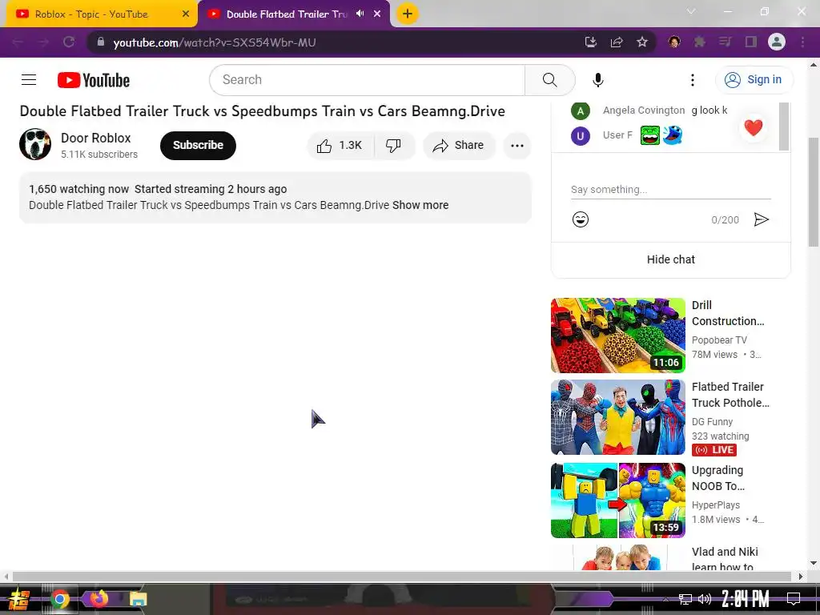
Task: Launch Firefox from taskbar
Action: point(98,598)
